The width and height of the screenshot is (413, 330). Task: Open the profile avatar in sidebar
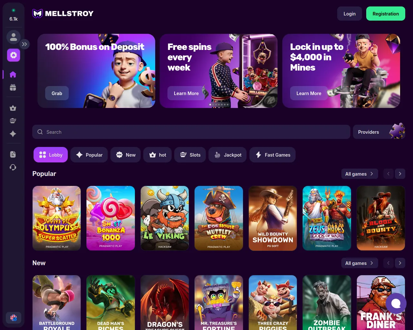point(14,37)
